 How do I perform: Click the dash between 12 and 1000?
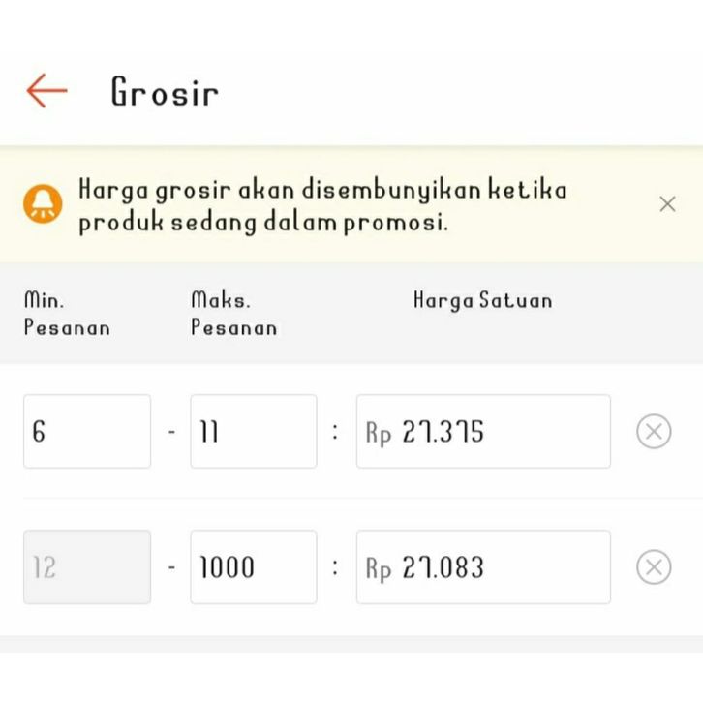pyautogui.click(x=171, y=567)
